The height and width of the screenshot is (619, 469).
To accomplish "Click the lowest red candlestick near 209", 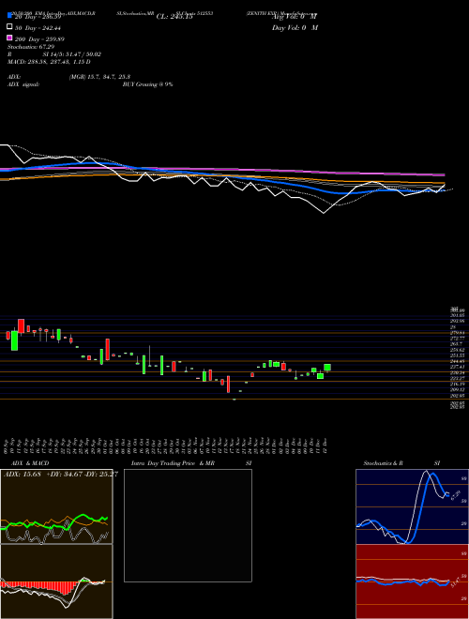I will tap(228, 385).
